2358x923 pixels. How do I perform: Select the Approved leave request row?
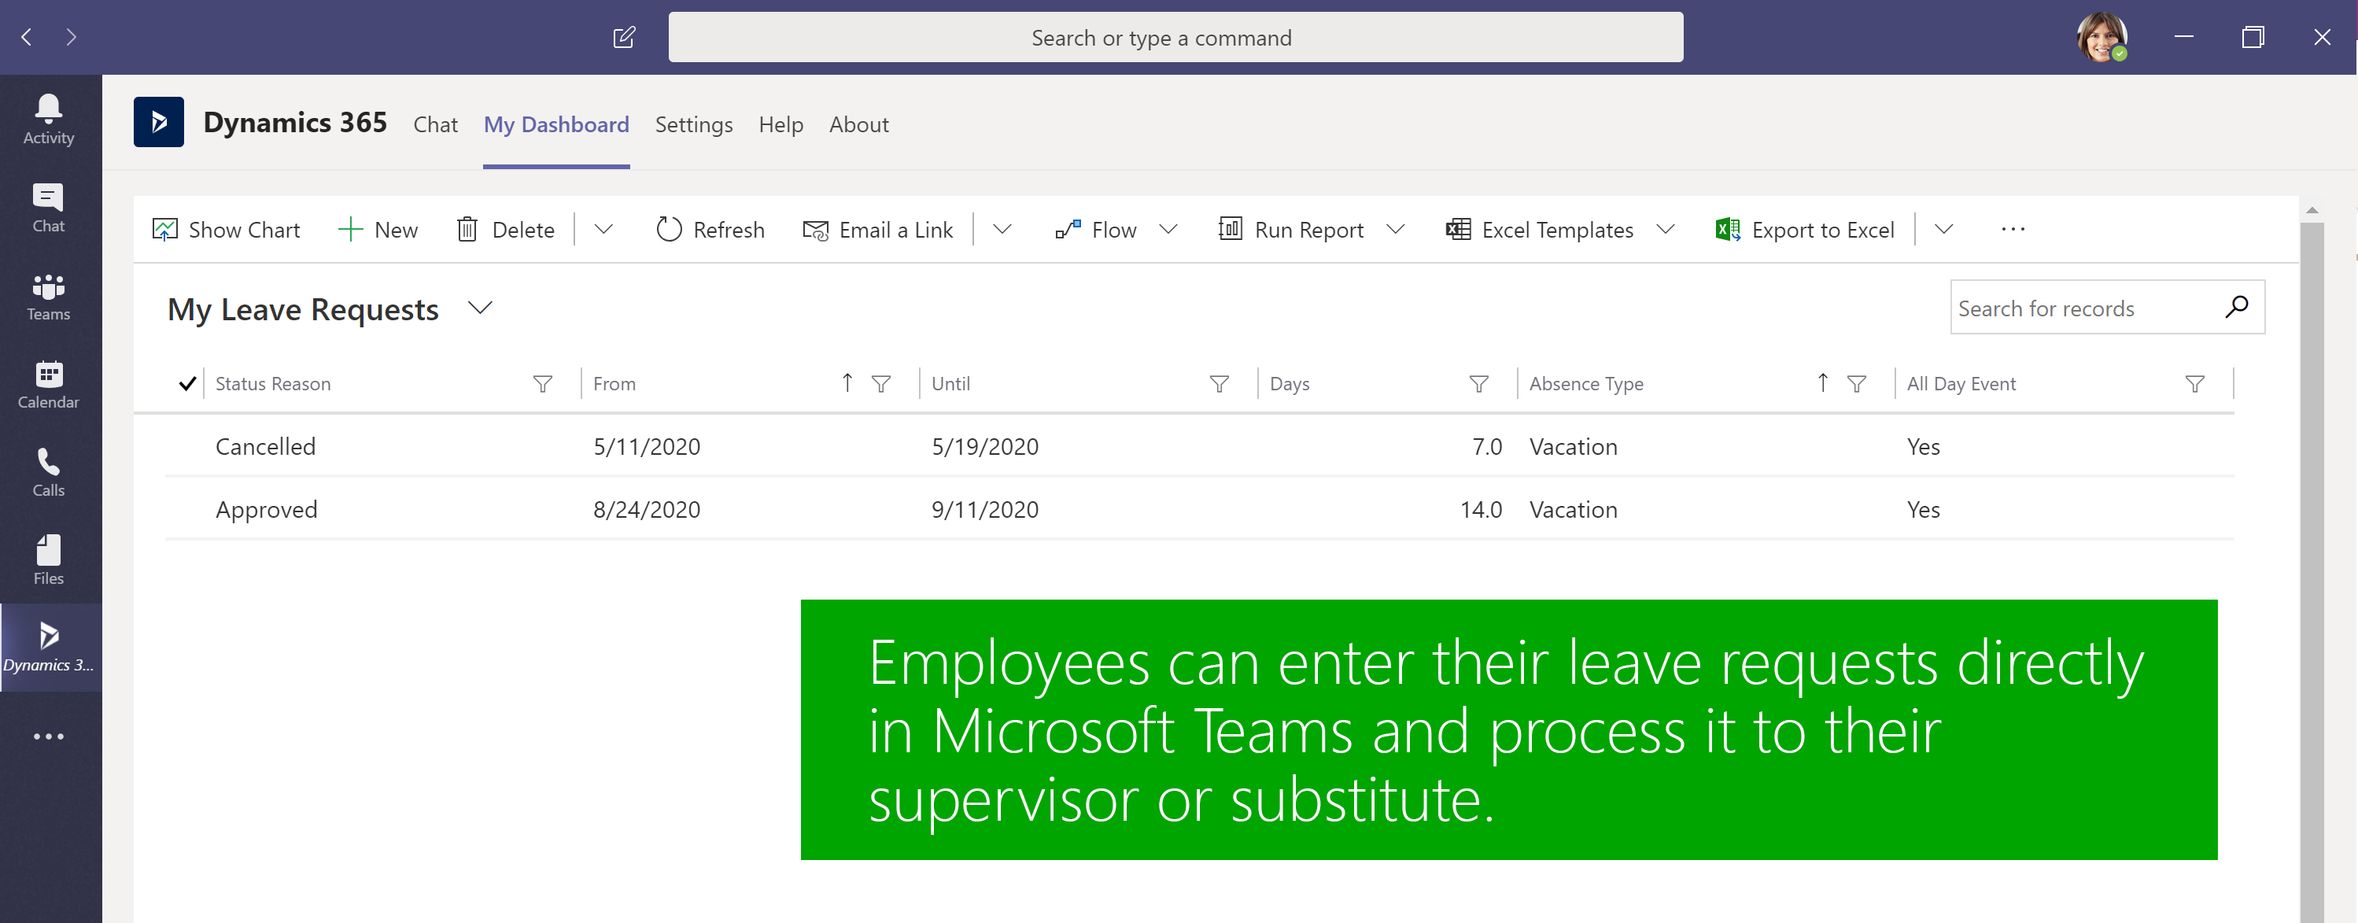(x=1199, y=509)
